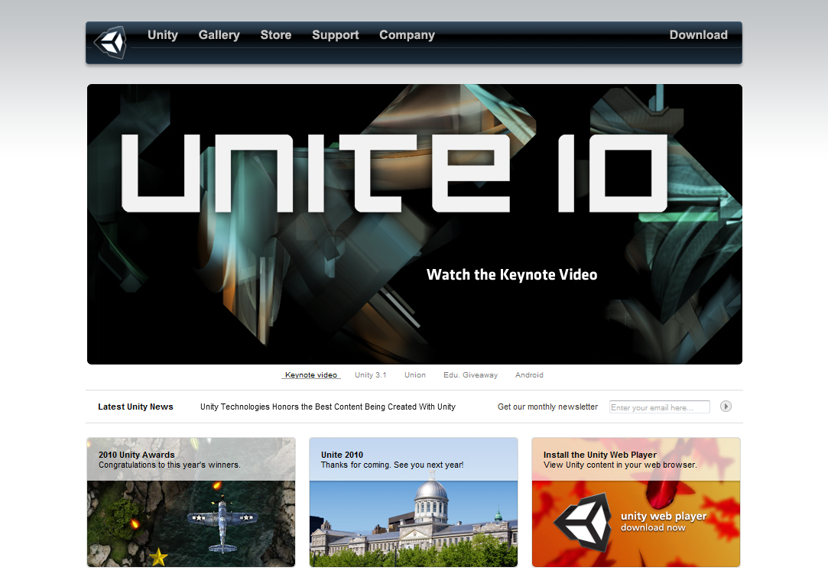Viewport: 828px width, 580px height.
Task: Select the Union slide tab
Action: (415, 374)
